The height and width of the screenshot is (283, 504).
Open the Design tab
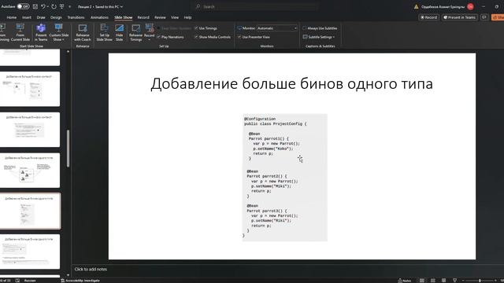point(56,17)
